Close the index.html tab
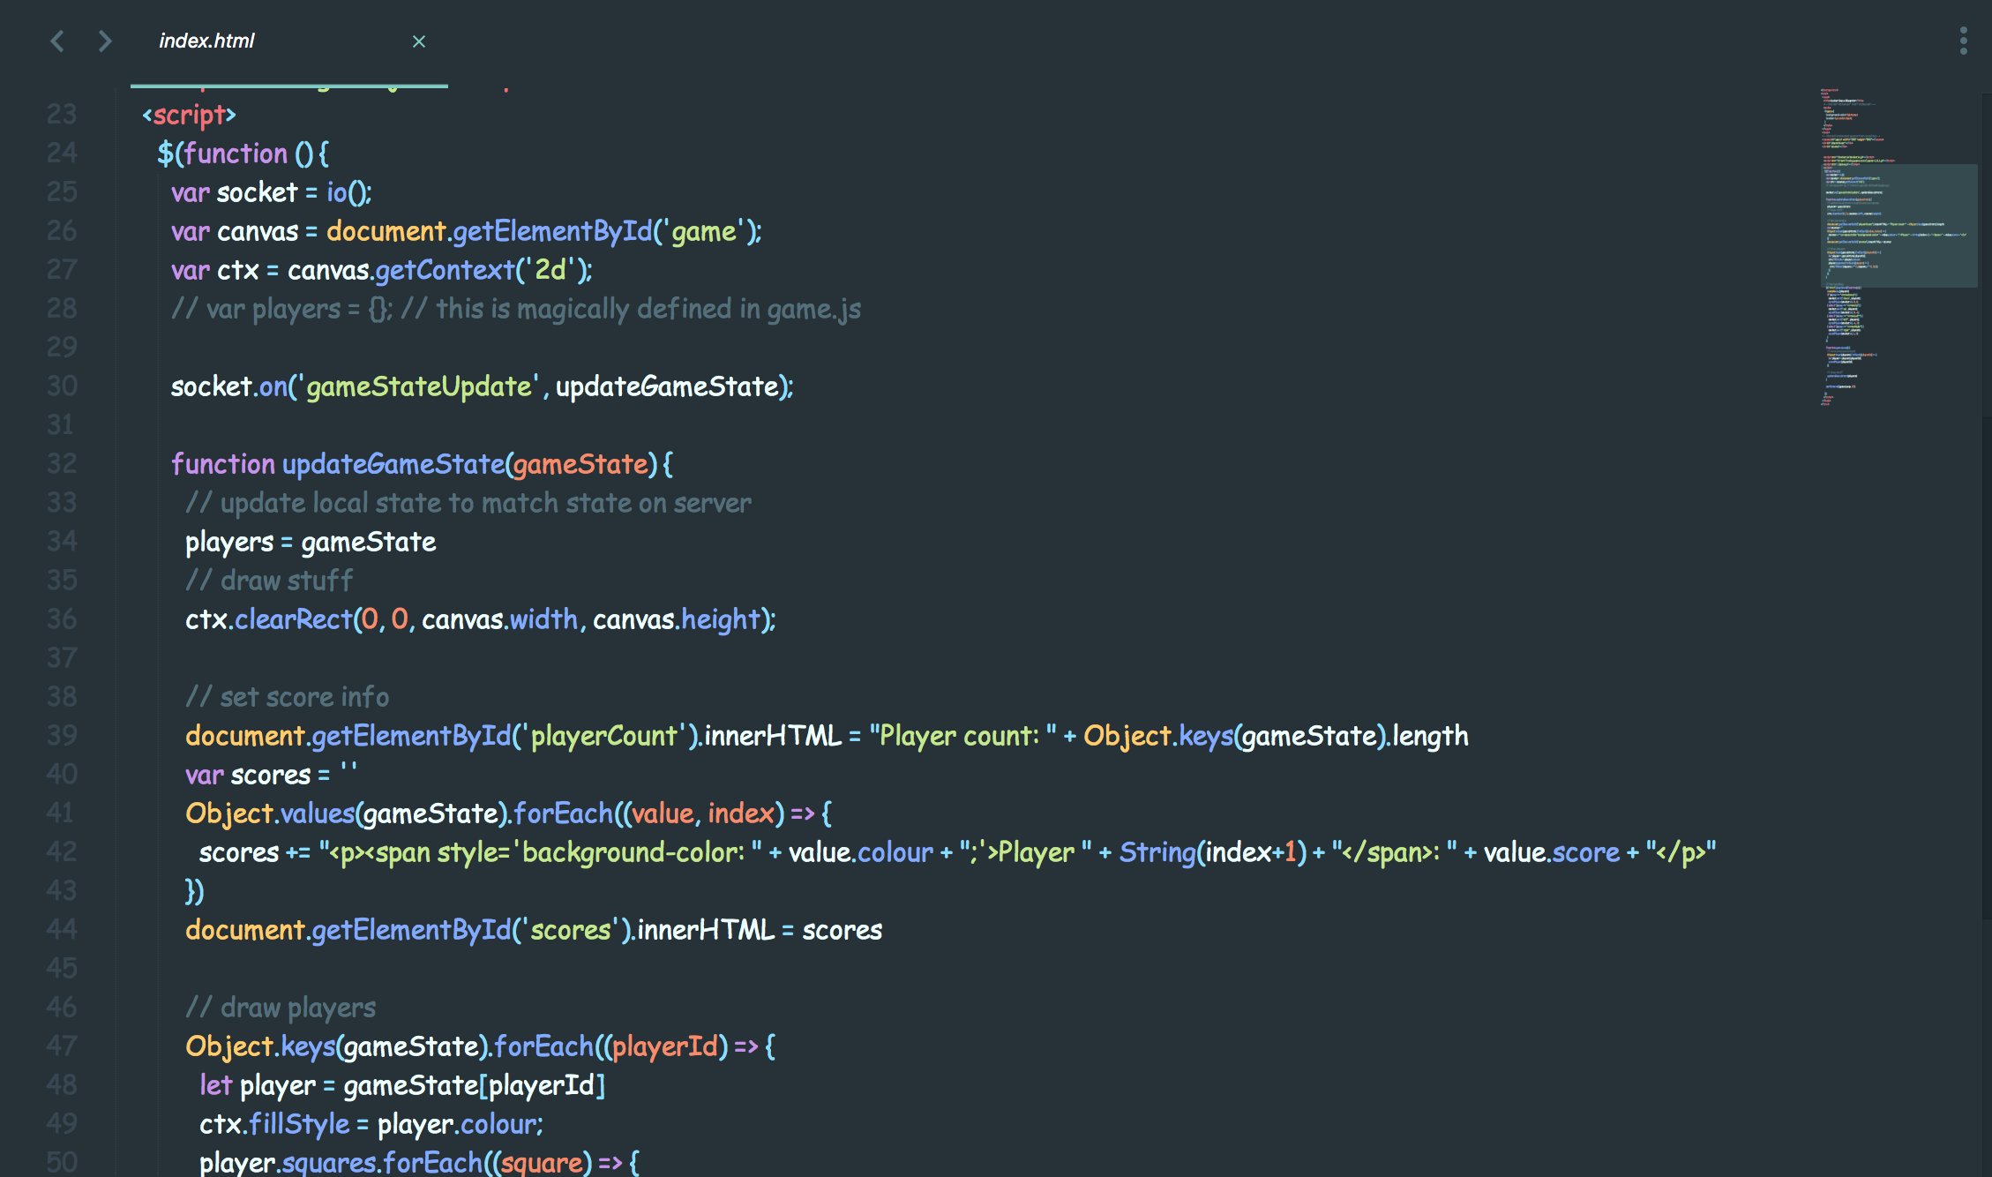 [x=419, y=41]
